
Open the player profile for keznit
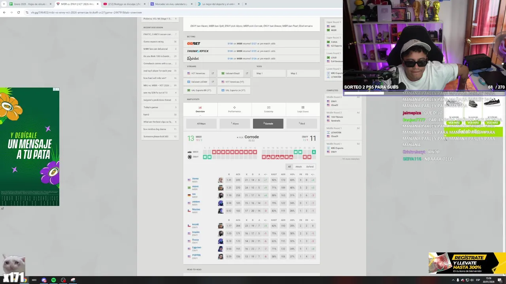(x=195, y=225)
